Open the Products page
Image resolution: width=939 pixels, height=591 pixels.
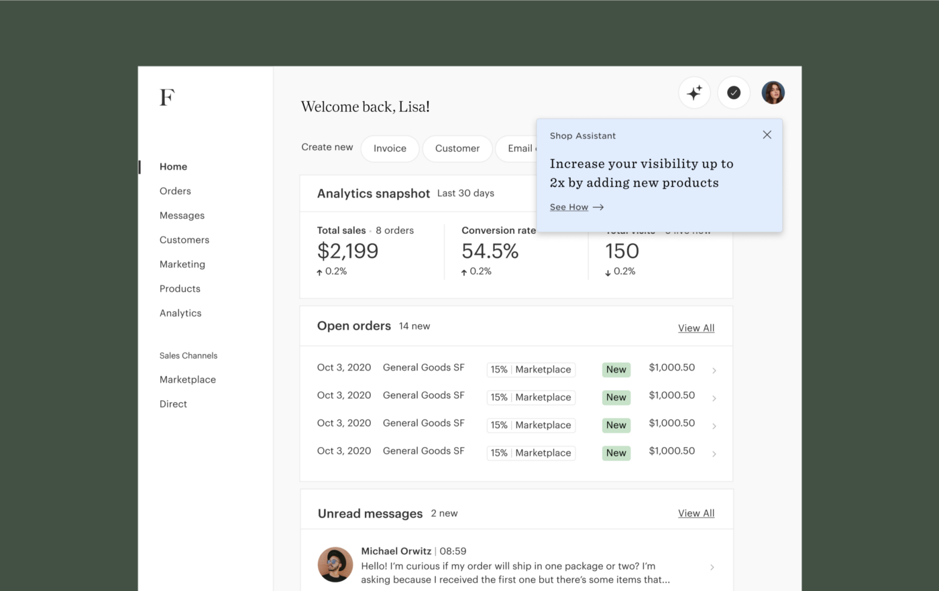[180, 288]
